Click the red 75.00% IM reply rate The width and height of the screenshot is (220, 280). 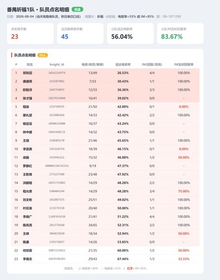184,192
